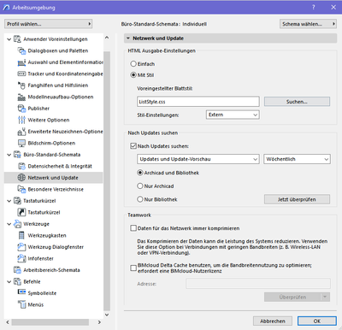Image resolution: width=342 pixels, height=330 pixels.
Task: Click the Abbrechen button
Action: tap(273, 321)
